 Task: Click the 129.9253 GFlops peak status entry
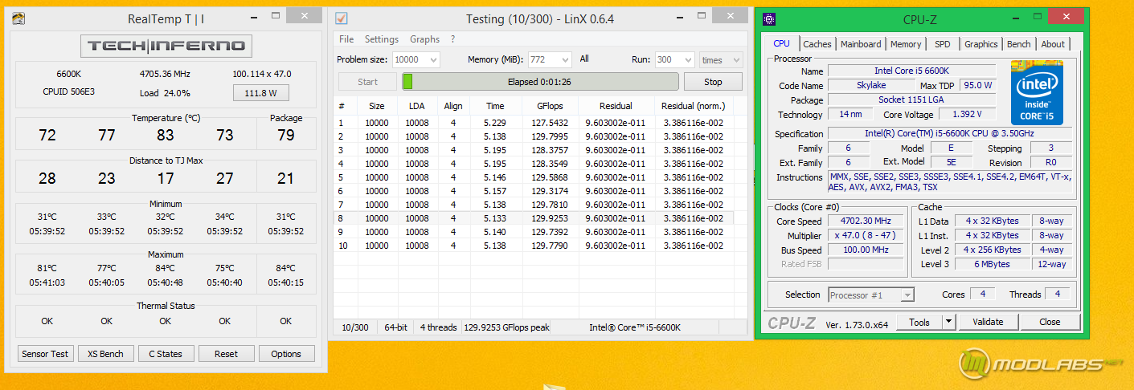coord(506,327)
